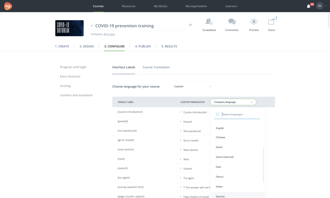This screenshot has width=330, height=198.
Task: Click edit pencil for Passed translation
Action: point(181,122)
